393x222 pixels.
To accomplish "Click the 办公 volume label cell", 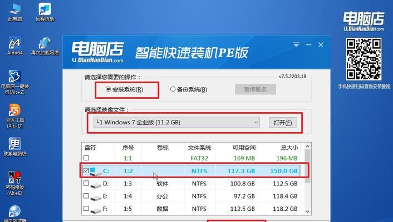I will click(x=162, y=196).
